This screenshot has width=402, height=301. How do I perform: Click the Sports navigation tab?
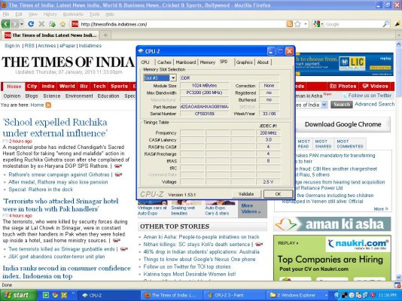tap(119, 87)
